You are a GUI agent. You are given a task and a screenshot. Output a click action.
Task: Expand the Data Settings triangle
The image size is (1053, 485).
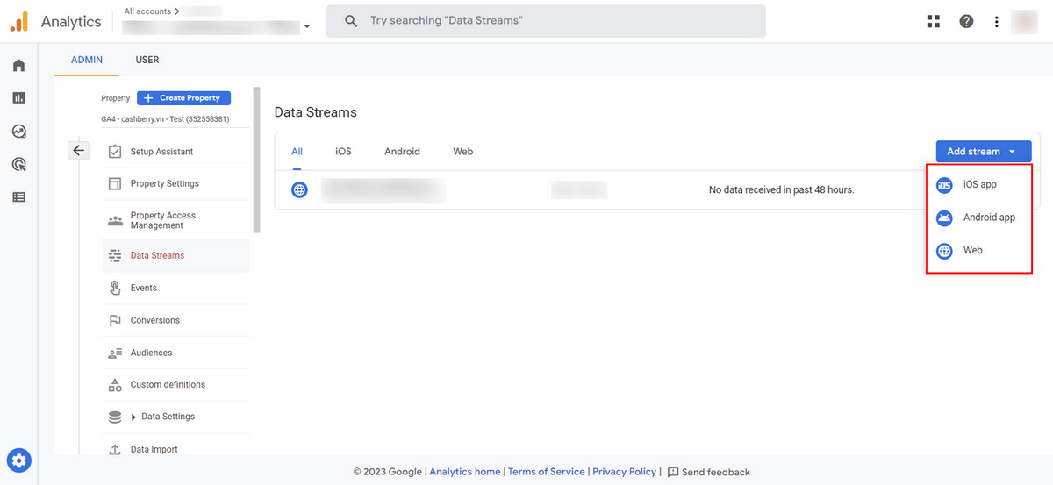[134, 417]
